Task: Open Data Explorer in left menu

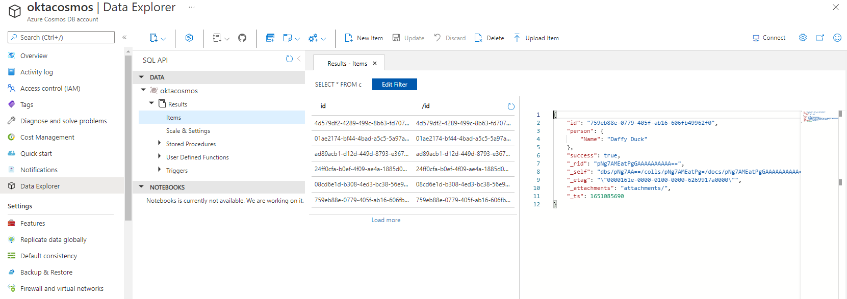Action: tap(40, 186)
